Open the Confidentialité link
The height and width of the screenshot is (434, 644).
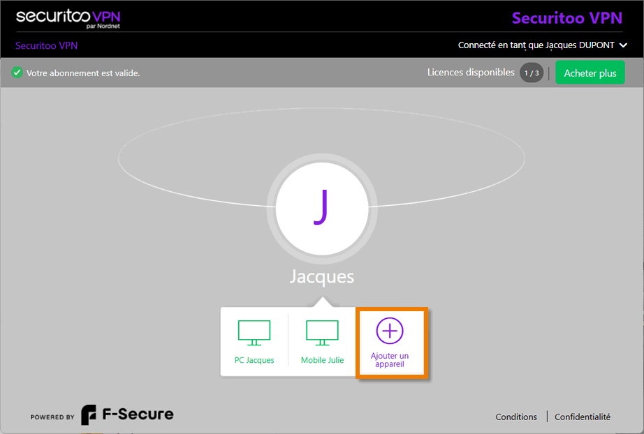click(583, 417)
